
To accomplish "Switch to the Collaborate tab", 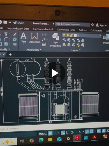I will point(96,31).
